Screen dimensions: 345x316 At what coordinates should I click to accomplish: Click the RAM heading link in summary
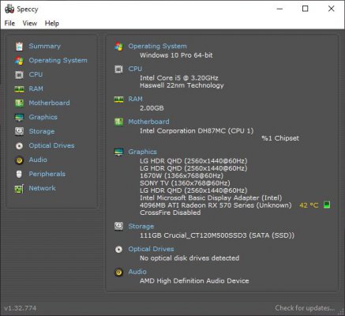click(x=135, y=100)
